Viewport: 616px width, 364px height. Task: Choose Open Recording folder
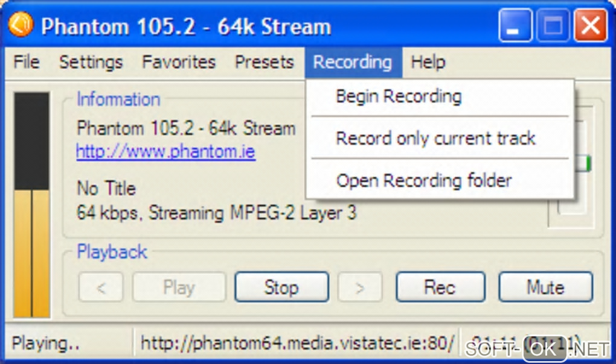point(440,180)
